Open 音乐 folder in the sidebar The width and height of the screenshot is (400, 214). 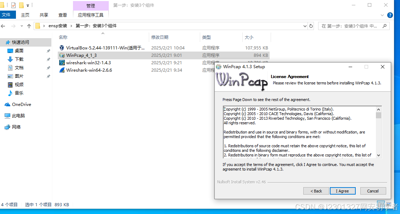[19, 93]
